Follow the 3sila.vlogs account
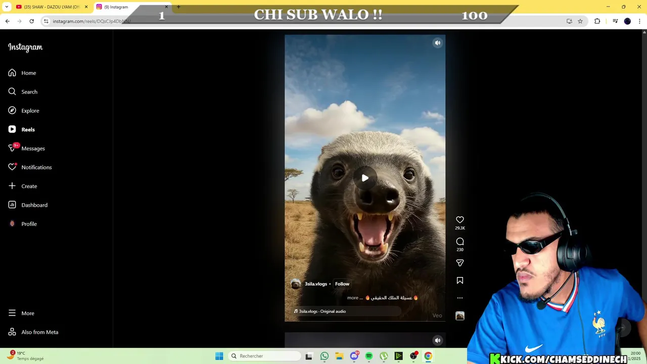Screen dimensions: 647x364 (342, 284)
